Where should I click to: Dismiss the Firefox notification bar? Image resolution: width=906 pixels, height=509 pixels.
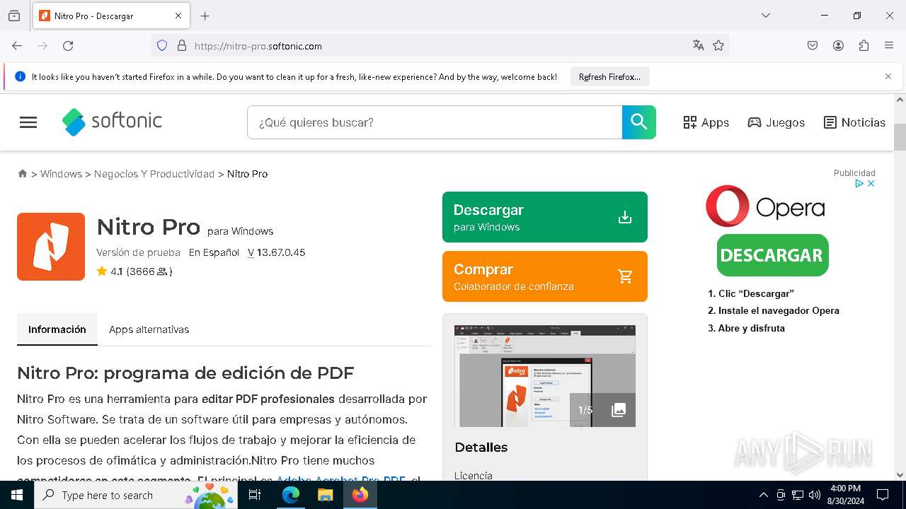(x=888, y=76)
